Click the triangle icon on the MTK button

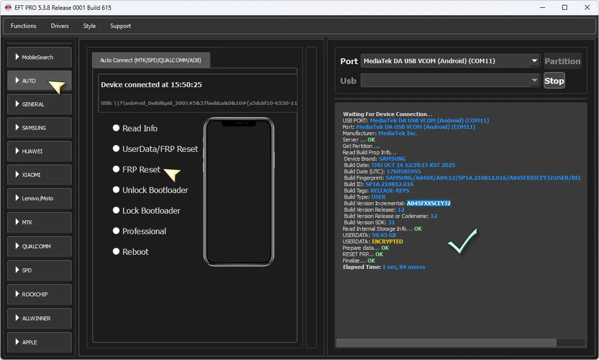17,222
